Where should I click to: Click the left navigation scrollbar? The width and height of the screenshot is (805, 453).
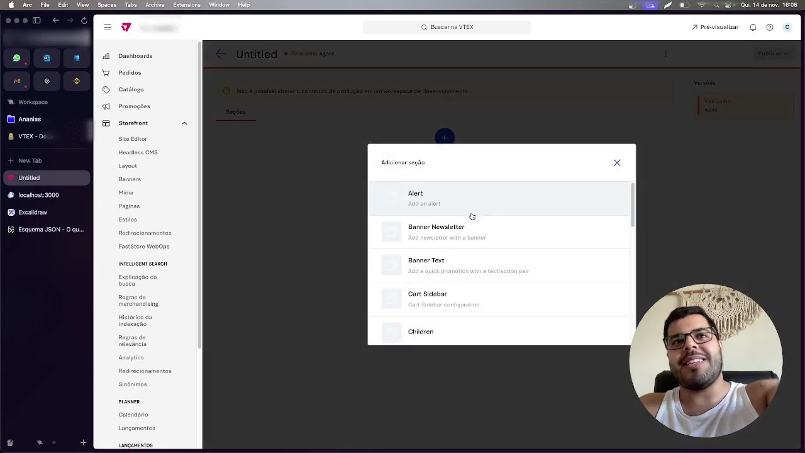(199, 195)
